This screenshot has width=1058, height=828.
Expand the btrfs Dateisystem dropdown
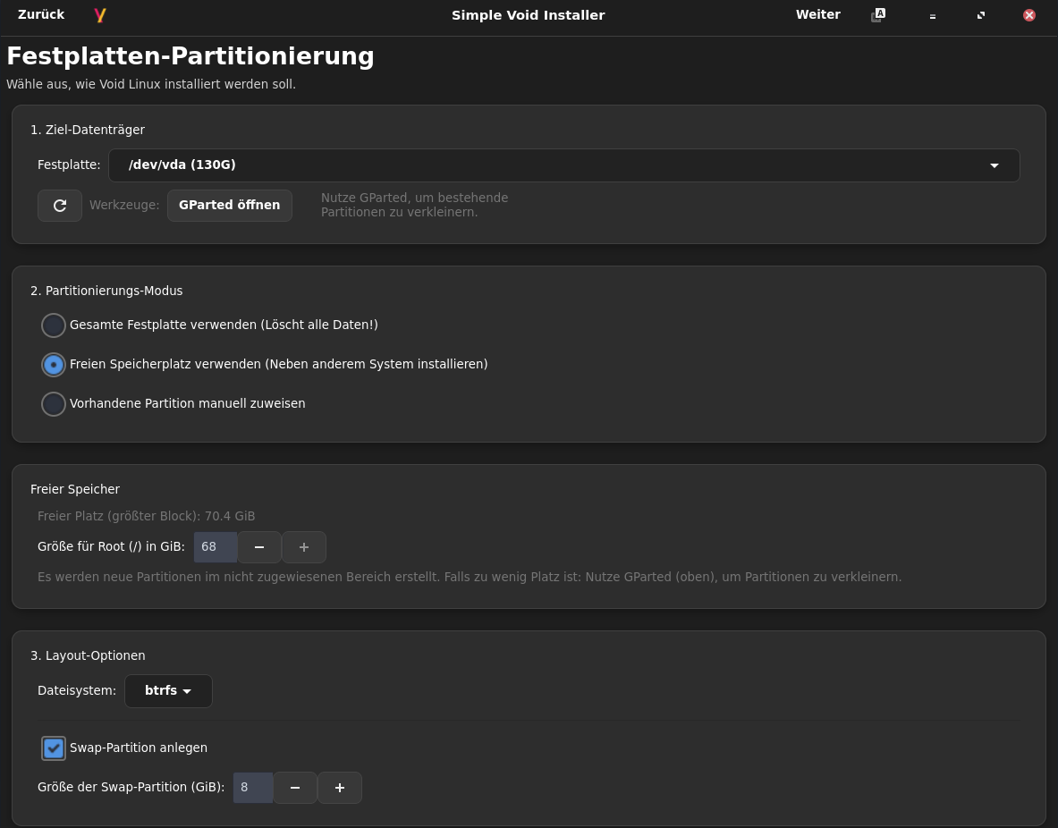pyautogui.click(x=168, y=691)
